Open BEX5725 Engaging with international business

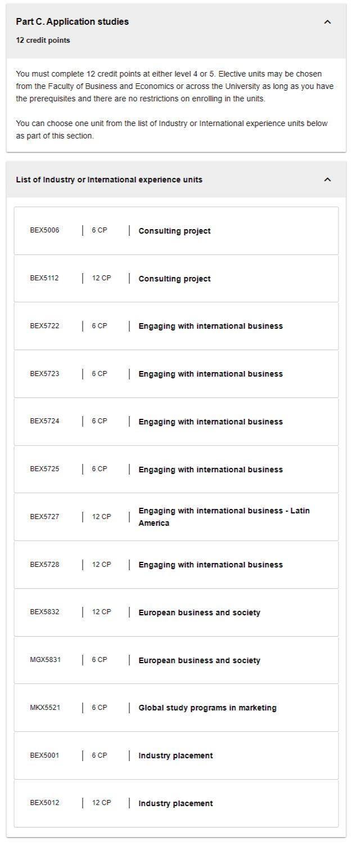tap(176, 470)
